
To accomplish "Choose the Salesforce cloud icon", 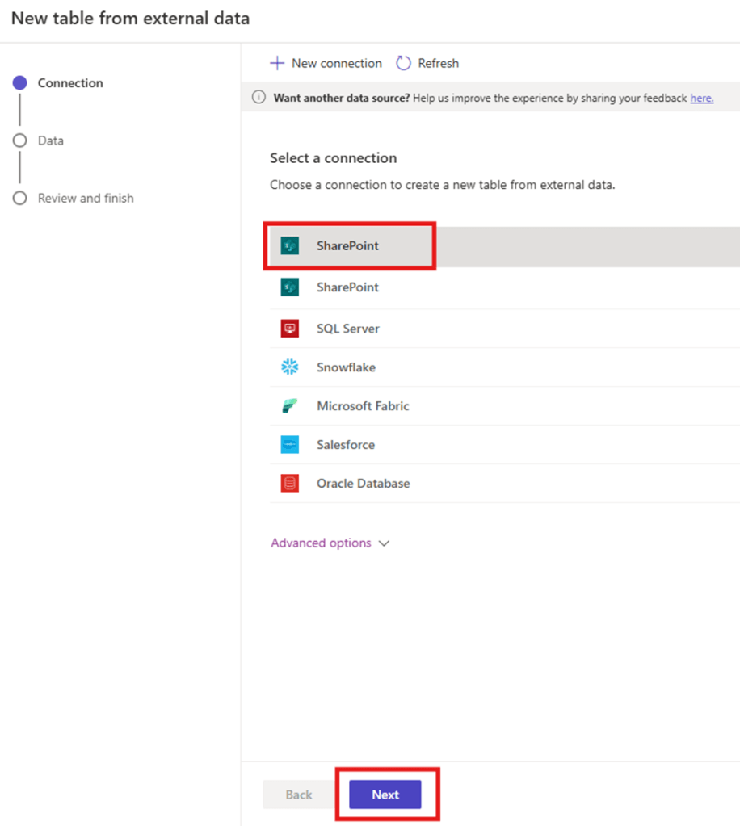I will [x=289, y=445].
